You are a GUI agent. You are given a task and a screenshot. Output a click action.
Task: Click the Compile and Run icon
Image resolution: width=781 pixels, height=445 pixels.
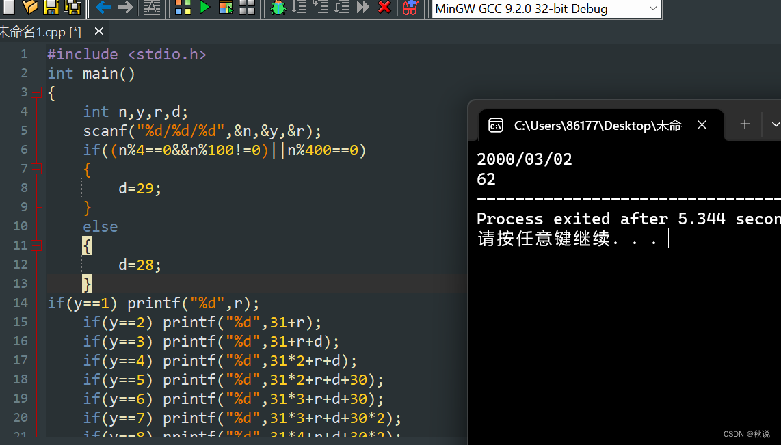click(226, 7)
